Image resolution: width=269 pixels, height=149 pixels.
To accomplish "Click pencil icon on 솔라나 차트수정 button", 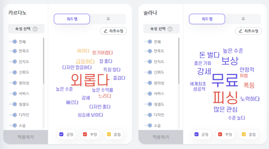I will pyautogui.click(x=241, y=31).
